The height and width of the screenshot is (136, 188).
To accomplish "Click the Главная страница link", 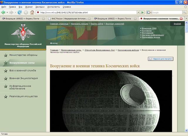I will 59,24.
